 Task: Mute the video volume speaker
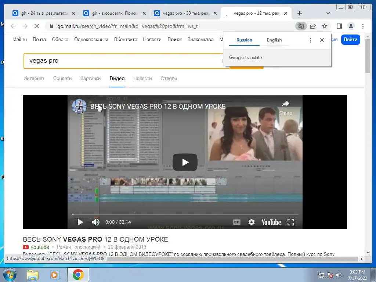(x=96, y=222)
